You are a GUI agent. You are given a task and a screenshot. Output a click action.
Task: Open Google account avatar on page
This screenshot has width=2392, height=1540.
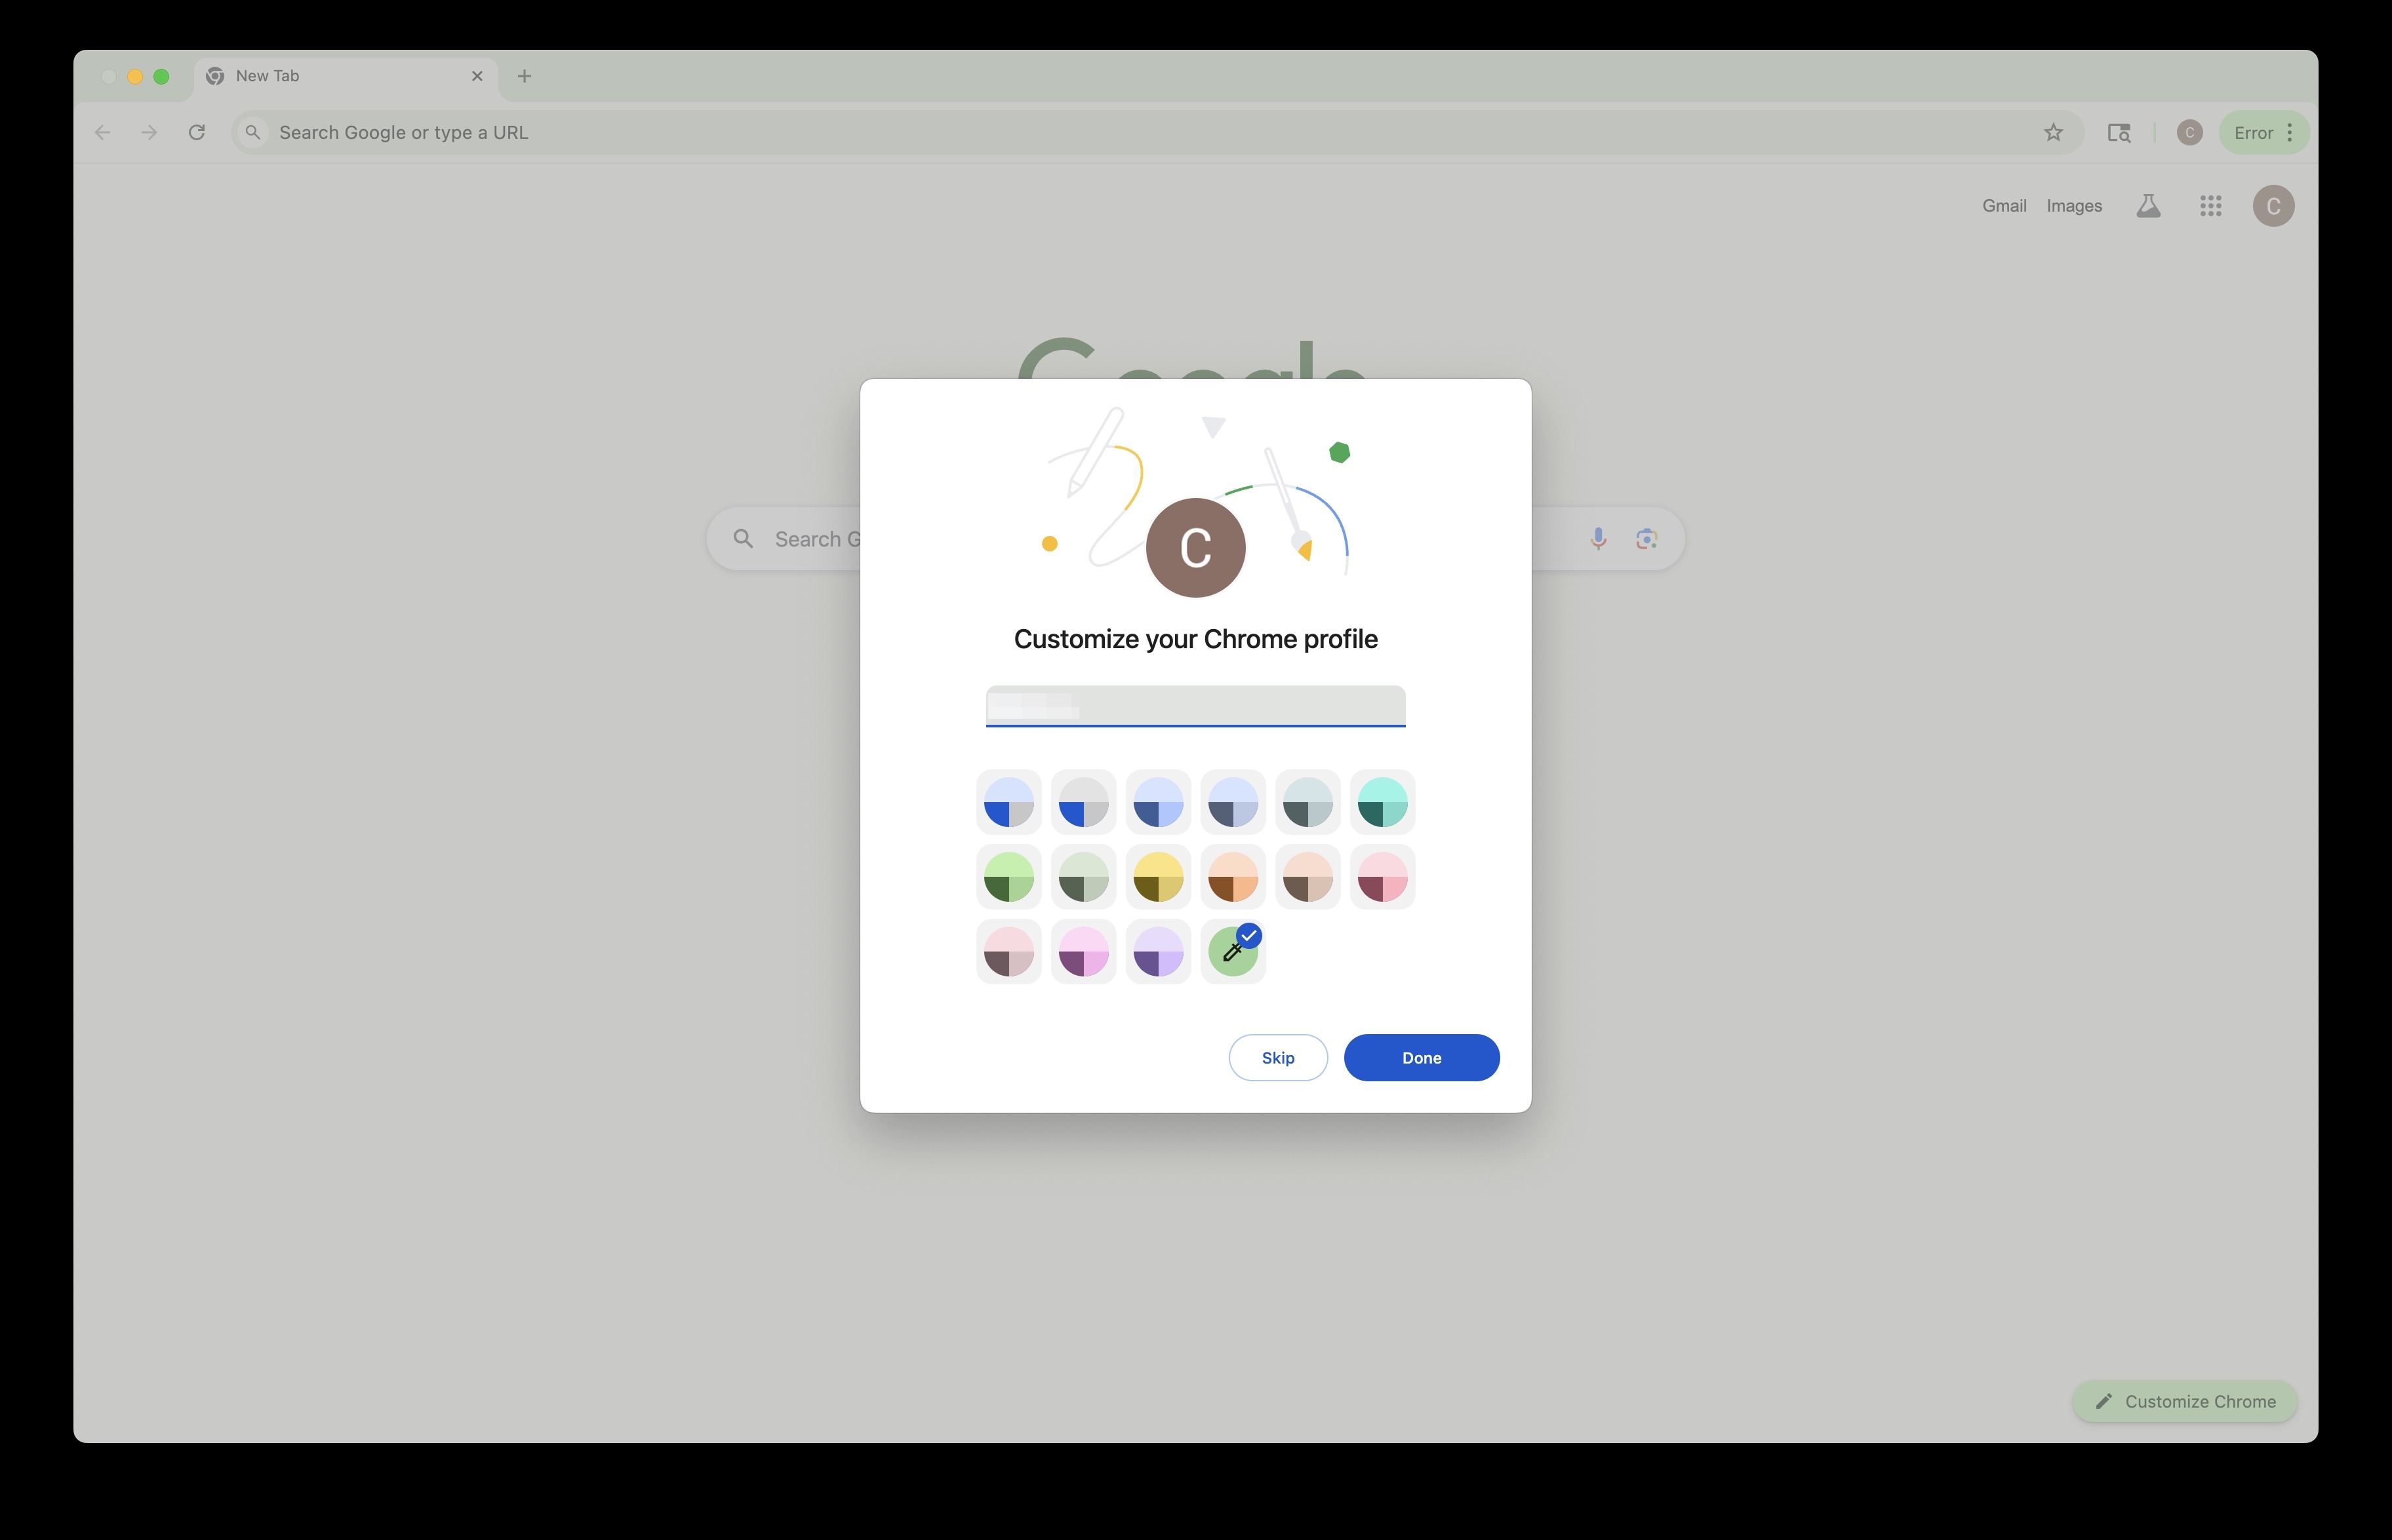2273,206
